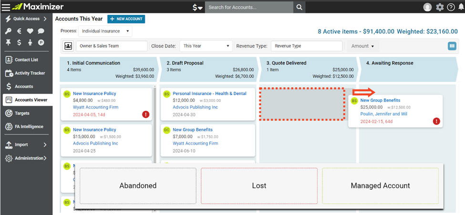Click the euro quick access icon

(19, 31)
